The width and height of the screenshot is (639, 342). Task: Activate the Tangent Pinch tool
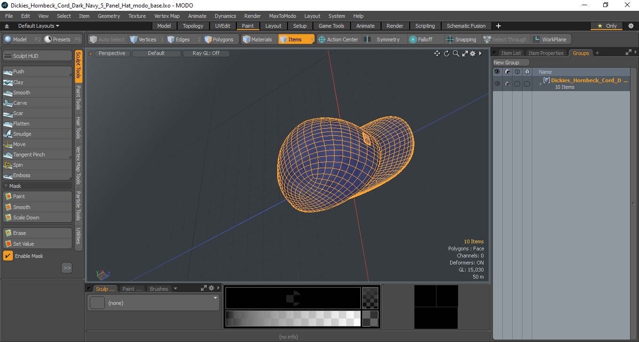click(x=37, y=155)
